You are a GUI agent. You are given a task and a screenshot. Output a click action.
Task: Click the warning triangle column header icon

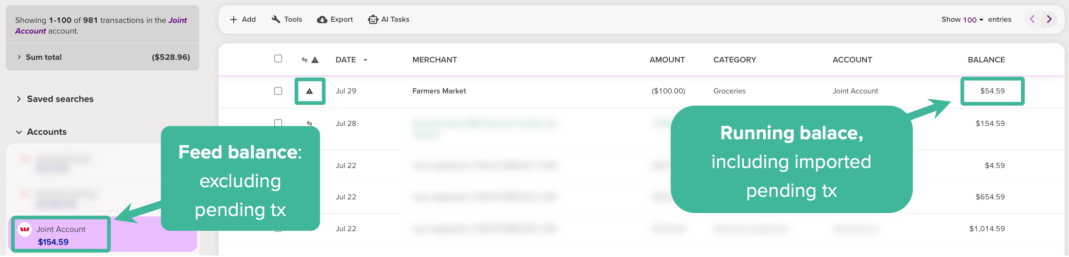pyautogui.click(x=315, y=60)
